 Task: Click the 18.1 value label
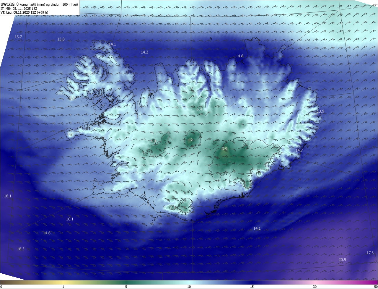(x=8, y=196)
